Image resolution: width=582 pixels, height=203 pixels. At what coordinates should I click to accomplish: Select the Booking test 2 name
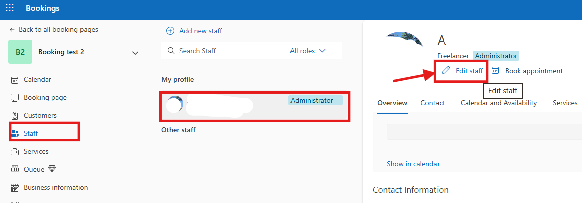61,52
